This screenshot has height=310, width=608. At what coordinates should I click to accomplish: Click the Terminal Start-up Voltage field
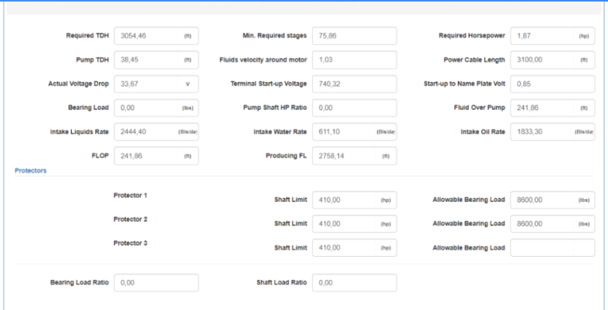click(x=355, y=84)
